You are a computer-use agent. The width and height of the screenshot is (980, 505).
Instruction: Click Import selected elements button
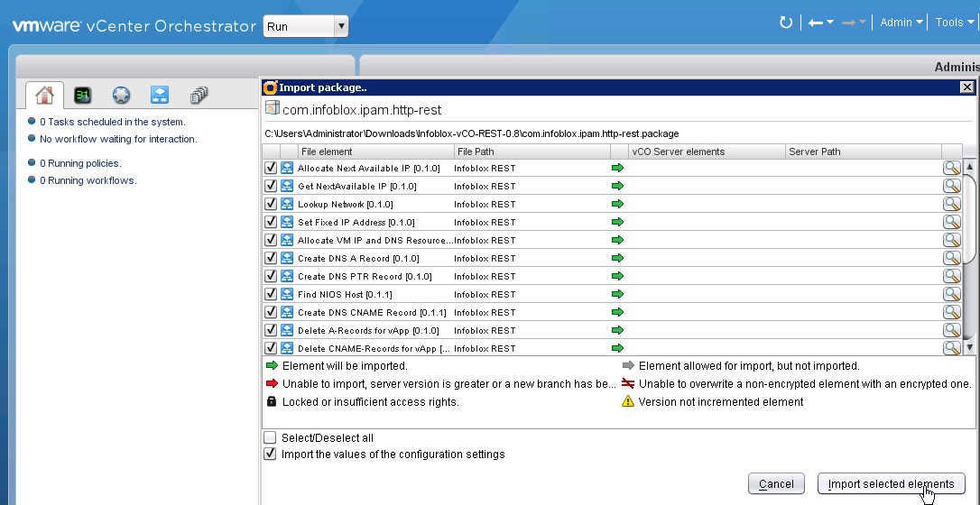click(891, 484)
